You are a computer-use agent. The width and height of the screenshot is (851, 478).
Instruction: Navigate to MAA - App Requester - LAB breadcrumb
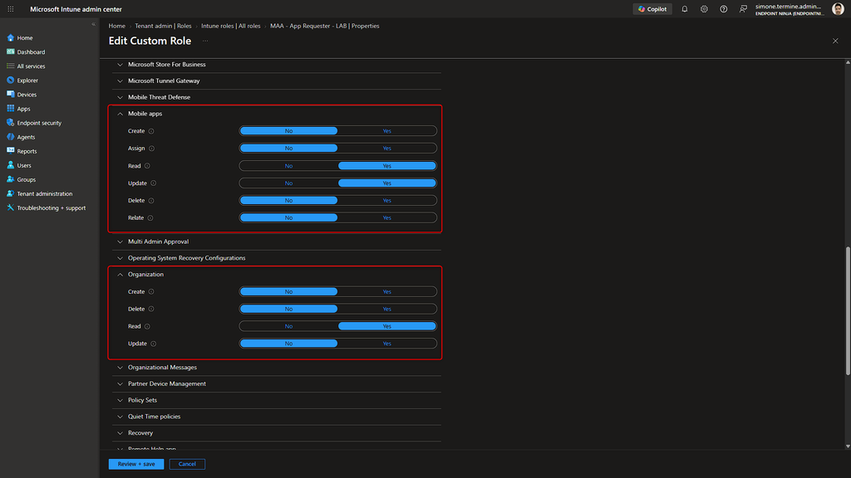click(x=325, y=26)
